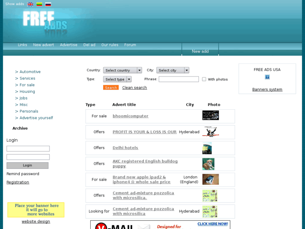Open the Registration link
This screenshot has width=305, height=229.
click(x=18, y=182)
